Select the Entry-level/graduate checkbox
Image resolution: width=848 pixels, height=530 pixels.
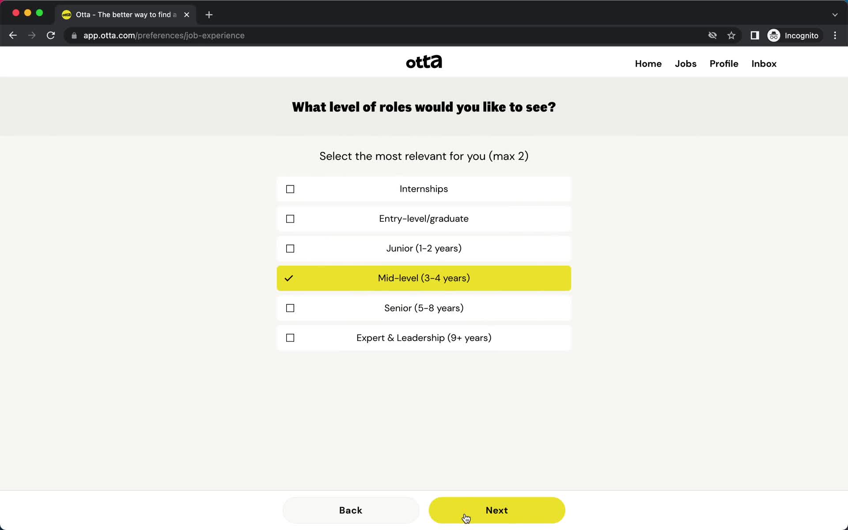[290, 219]
